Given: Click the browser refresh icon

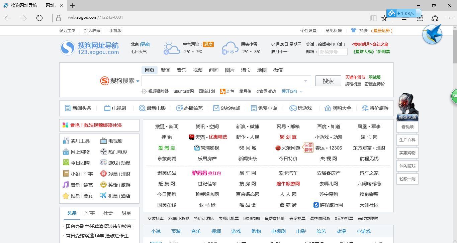Looking at the screenshot, I should [x=39, y=18].
